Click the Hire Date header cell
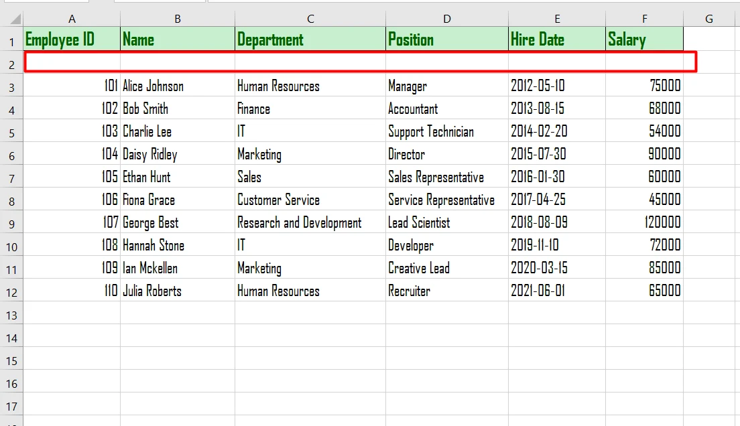The width and height of the screenshot is (740, 426). pos(556,40)
